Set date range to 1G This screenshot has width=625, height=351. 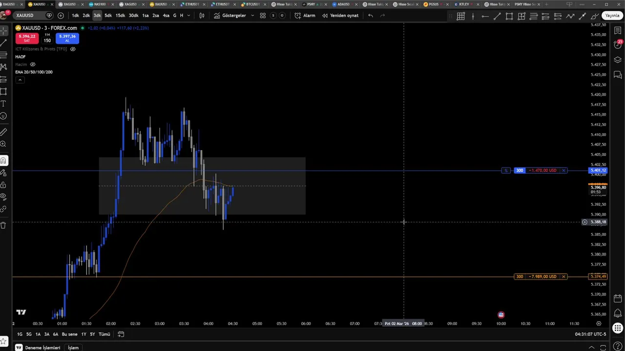[20, 334]
